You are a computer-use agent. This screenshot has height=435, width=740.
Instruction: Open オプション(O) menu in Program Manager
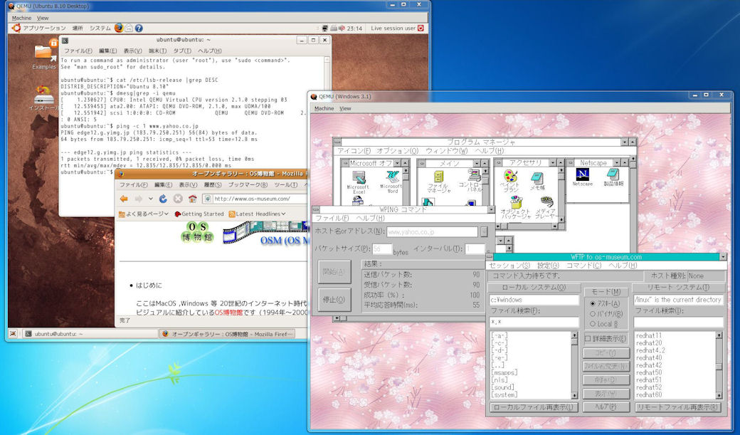(x=397, y=151)
